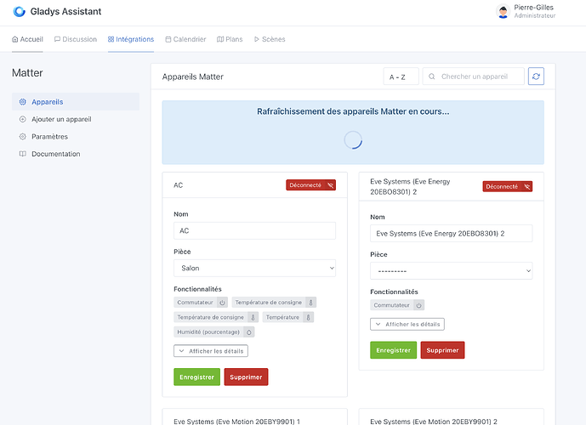This screenshot has height=425, width=586.
Task: Click the Pierre-Gilles user avatar
Action: (x=503, y=12)
